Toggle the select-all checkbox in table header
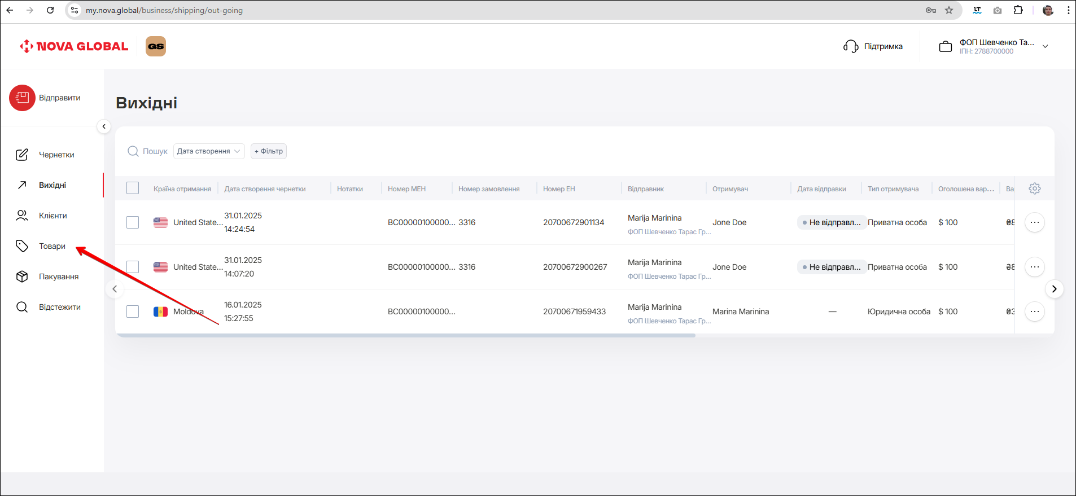The height and width of the screenshot is (496, 1076). coord(133,188)
